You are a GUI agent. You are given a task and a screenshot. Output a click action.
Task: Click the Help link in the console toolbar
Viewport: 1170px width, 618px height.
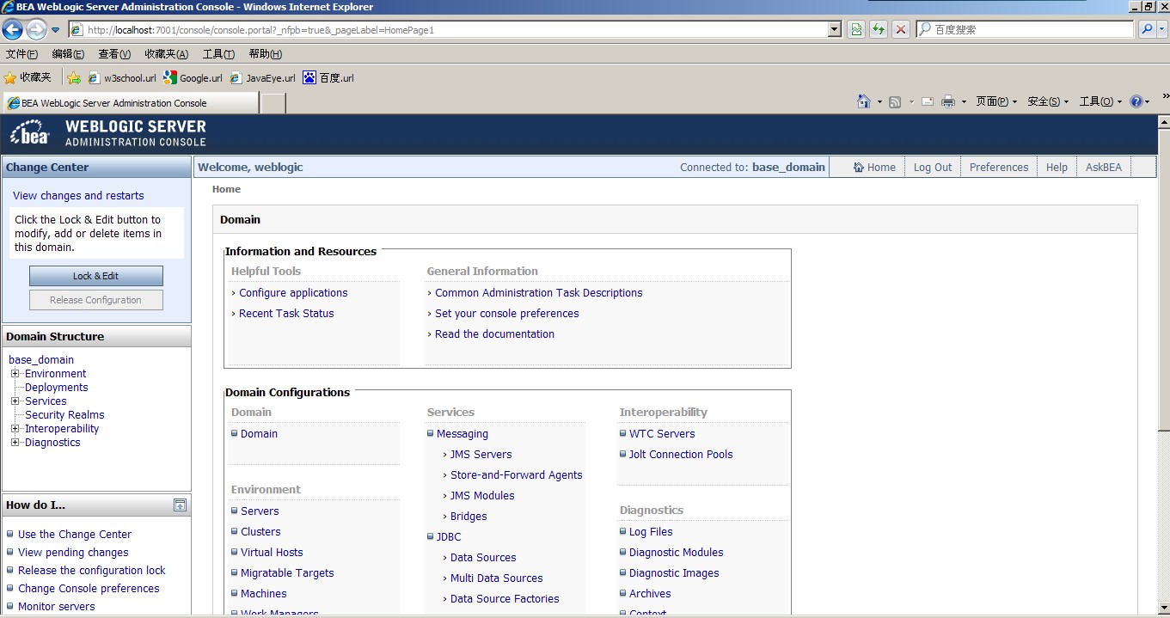1057,168
